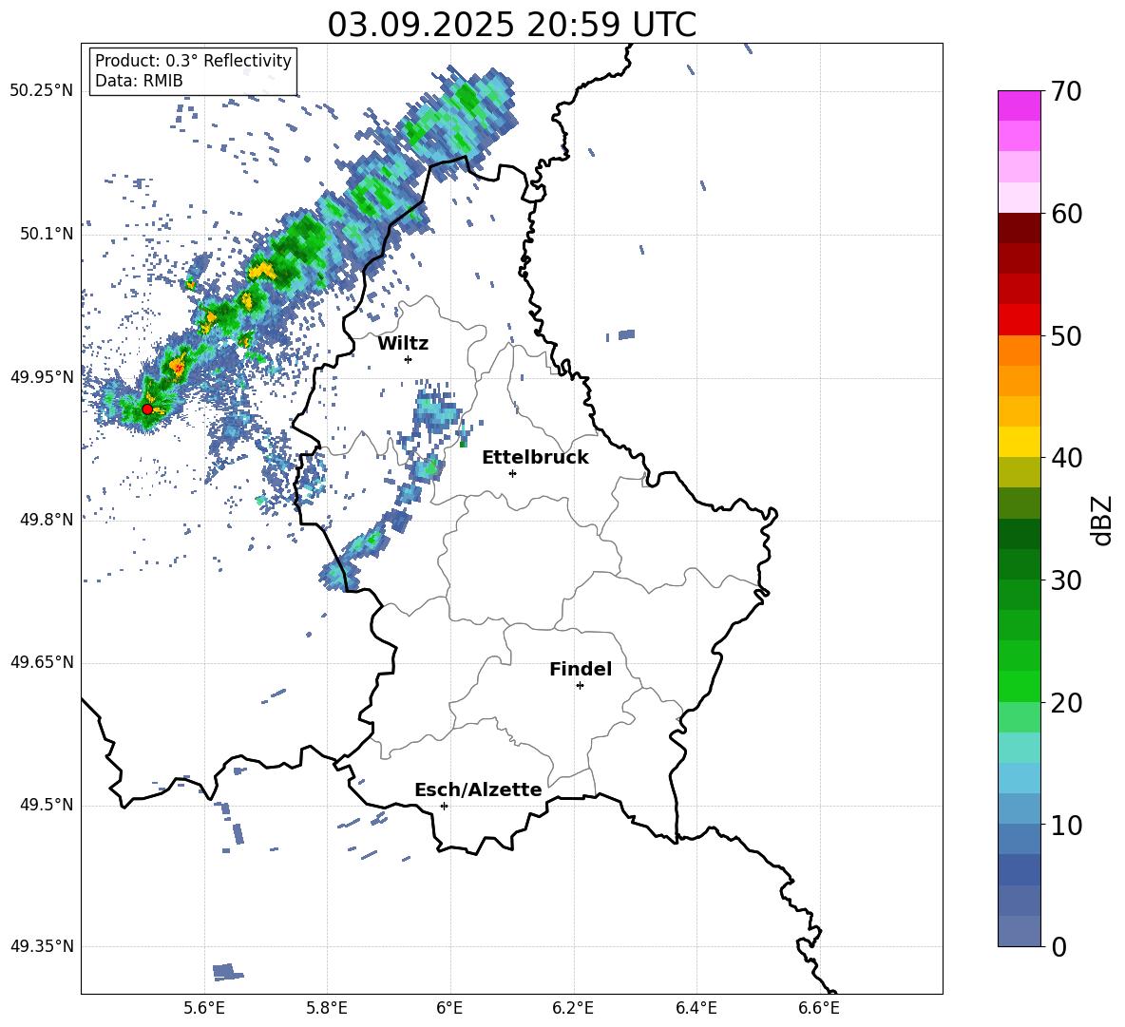Click the 49.8°N latitude label
1125x1027 pixels.
tap(48, 519)
